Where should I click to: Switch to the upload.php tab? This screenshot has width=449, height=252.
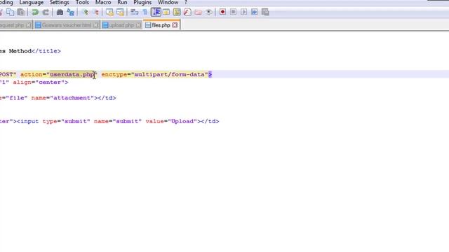pos(121,25)
